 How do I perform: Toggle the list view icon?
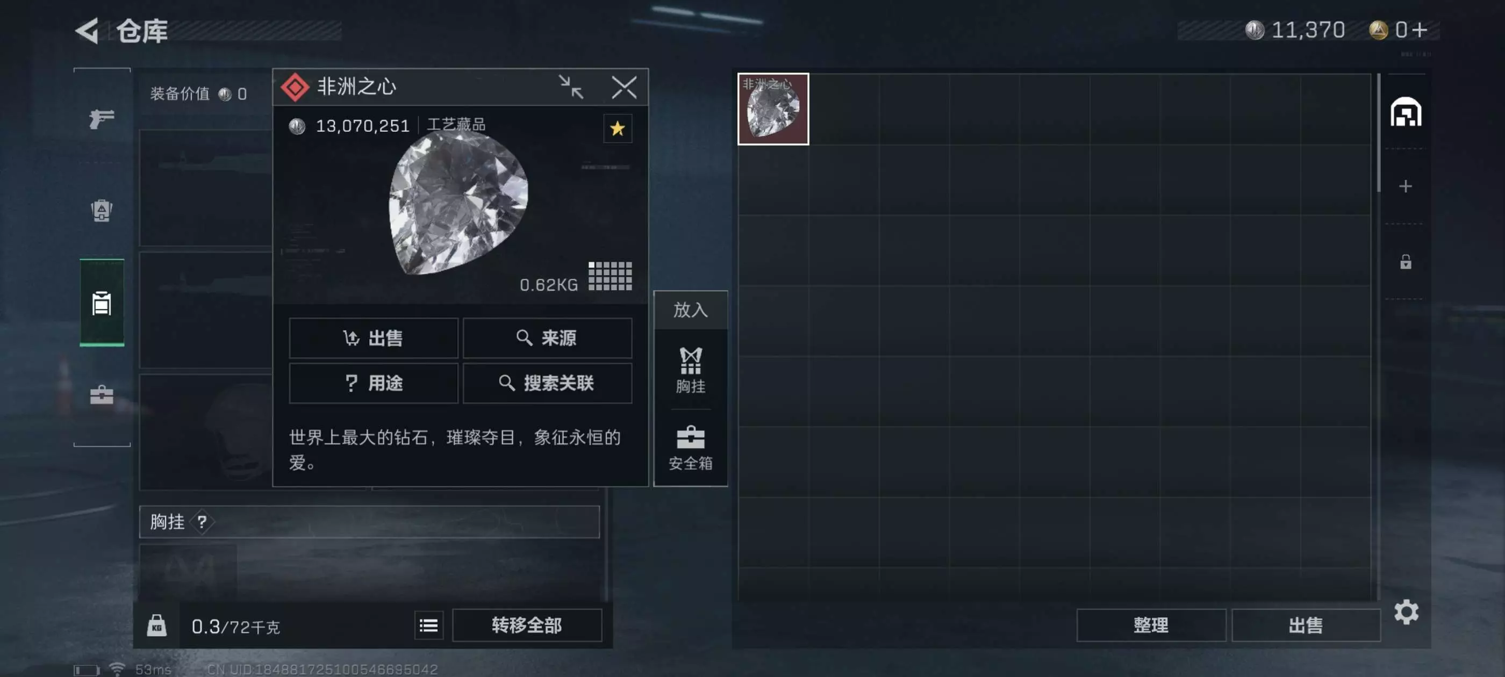(x=428, y=625)
